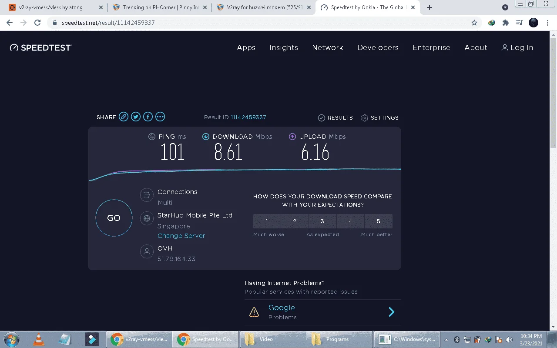
Task: Close the Speedtest by Ookla tab
Action: click(x=413, y=7)
